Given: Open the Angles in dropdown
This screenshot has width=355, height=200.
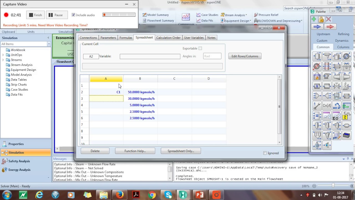Looking at the screenshot, I should 212,56.
